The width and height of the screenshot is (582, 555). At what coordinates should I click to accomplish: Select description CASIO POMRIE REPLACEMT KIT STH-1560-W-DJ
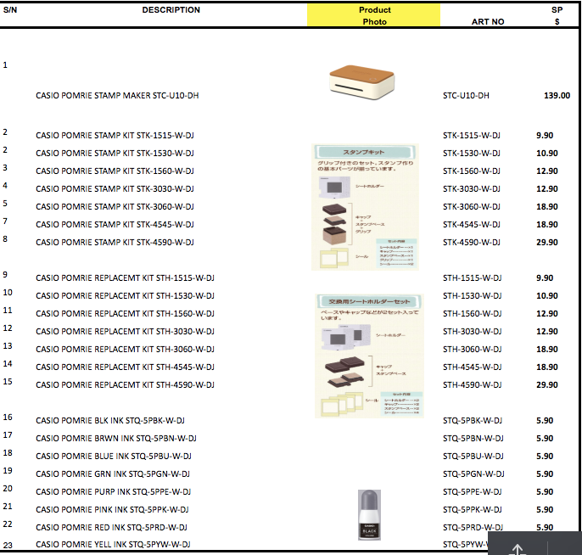click(125, 313)
